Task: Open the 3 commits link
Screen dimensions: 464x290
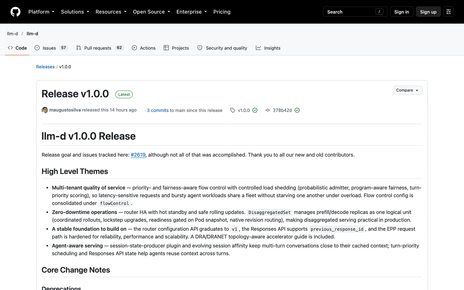Action: (158, 110)
